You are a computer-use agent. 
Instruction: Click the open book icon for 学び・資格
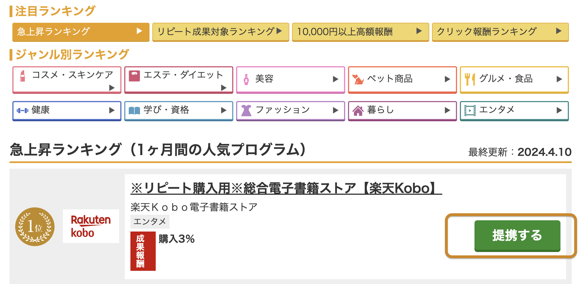tap(134, 111)
